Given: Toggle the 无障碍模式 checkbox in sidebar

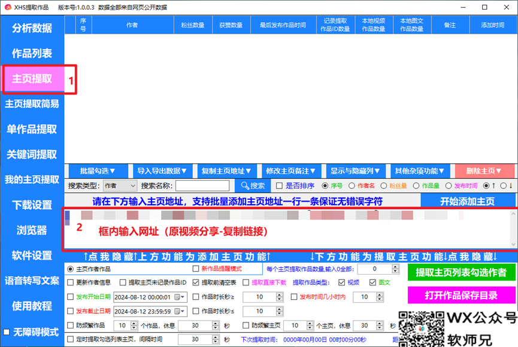Looking at the screenshot, I should 7,332.
